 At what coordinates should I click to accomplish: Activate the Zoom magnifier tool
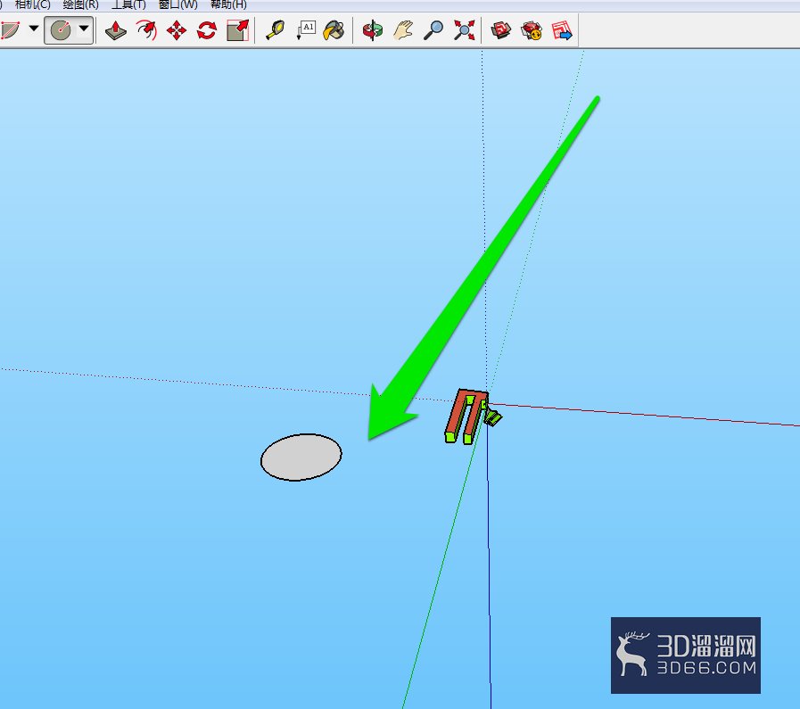point(433,30)
